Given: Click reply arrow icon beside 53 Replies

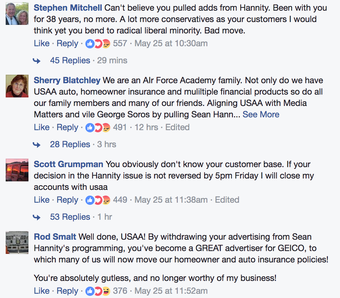Looking at the screenshot, I should (x=37, y=217).
